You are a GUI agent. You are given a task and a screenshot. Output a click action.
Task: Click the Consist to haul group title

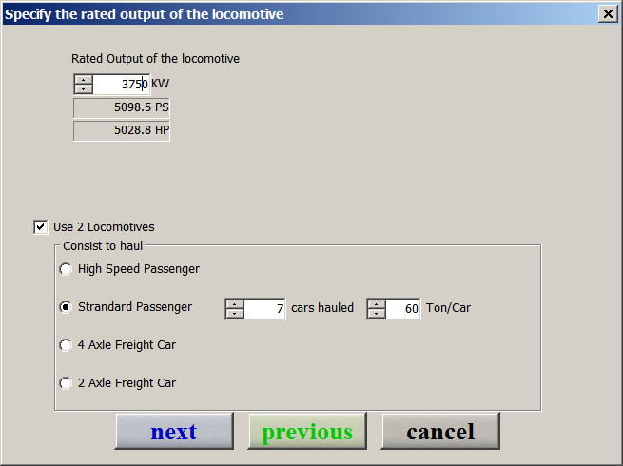[103, 246]
